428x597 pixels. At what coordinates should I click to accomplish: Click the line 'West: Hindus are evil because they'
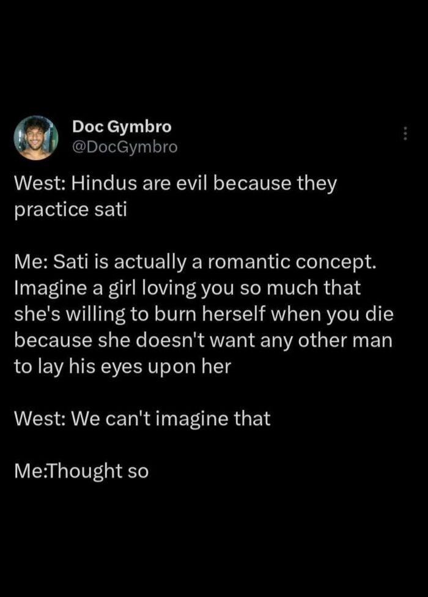click(x=175, y=184)
